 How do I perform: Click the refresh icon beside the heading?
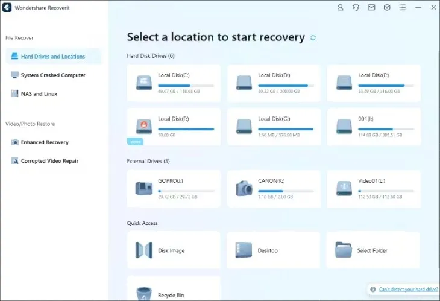(313, 37)
